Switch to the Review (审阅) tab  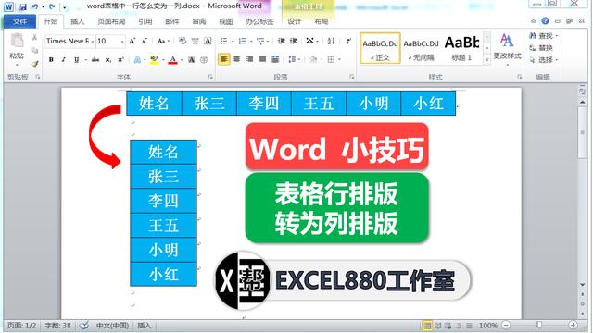[x=199, y=21]
